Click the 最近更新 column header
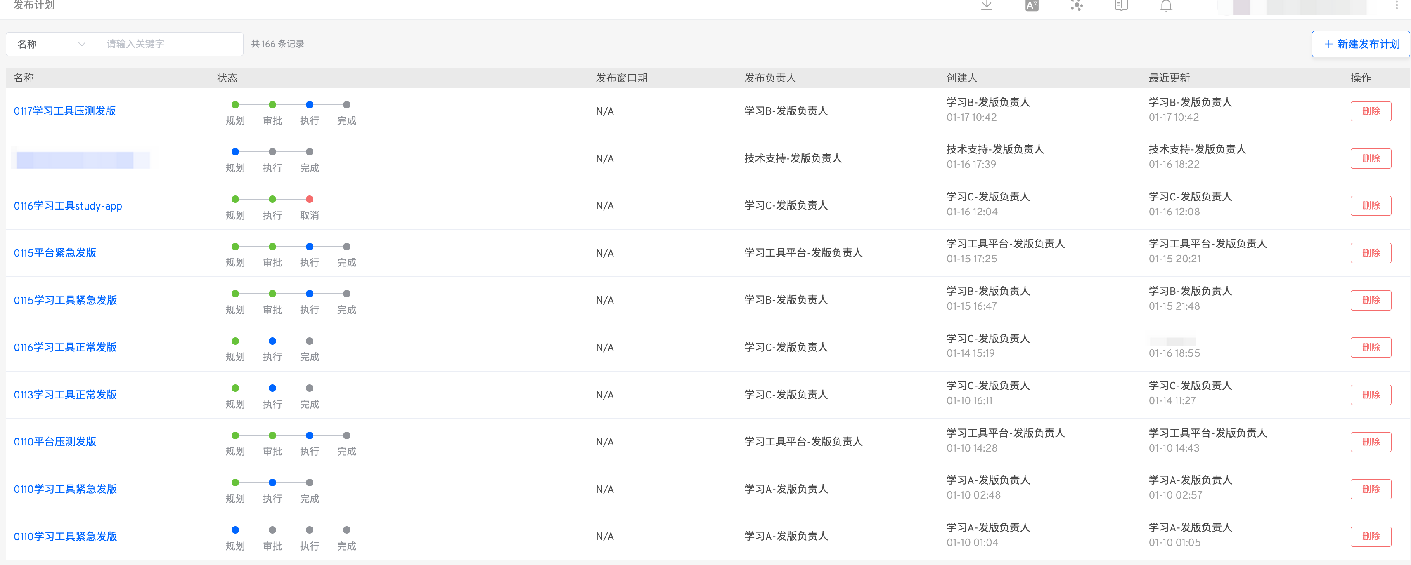The height and width of the screenshot is (565, 1411). (x=1169, y=78)
